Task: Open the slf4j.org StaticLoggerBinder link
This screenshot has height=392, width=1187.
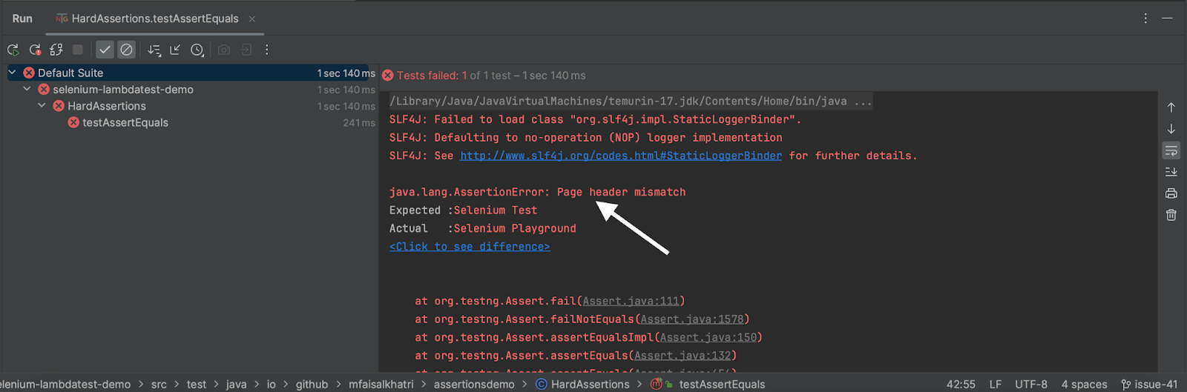Action: click(x=621, y=156)
